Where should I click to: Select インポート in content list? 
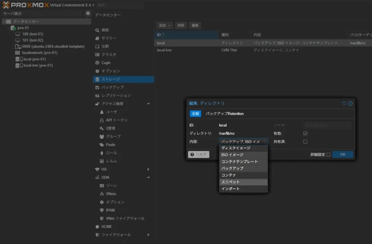pyautogui.click(x=243, y=189)
